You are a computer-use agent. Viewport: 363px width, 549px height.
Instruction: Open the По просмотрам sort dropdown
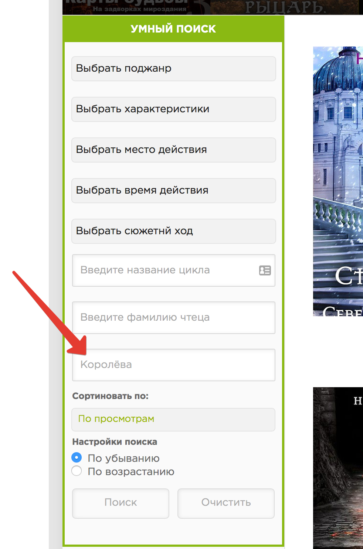(173, 419)
